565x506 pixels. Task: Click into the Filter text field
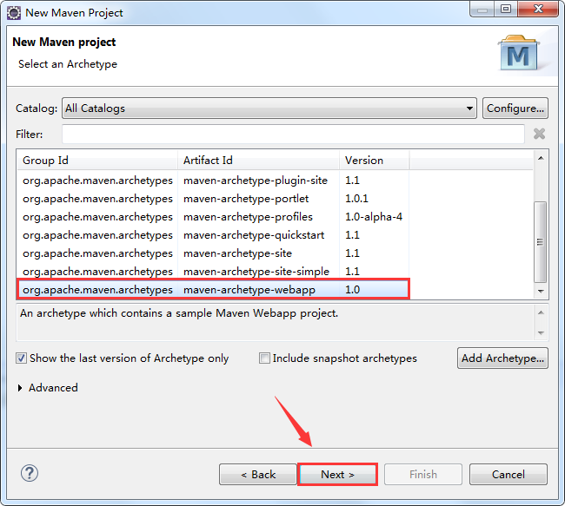click(x=293, y=134)
